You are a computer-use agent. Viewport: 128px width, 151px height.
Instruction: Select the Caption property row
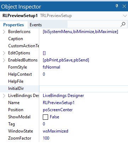[64, 39]
